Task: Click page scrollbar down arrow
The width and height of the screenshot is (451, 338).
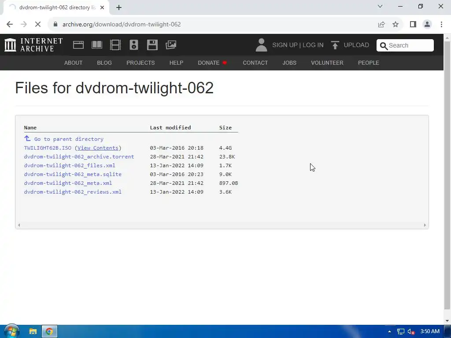Action: [x=447, y=320]
